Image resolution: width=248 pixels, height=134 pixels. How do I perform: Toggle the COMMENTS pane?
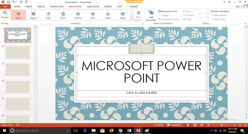pos(174,125)
